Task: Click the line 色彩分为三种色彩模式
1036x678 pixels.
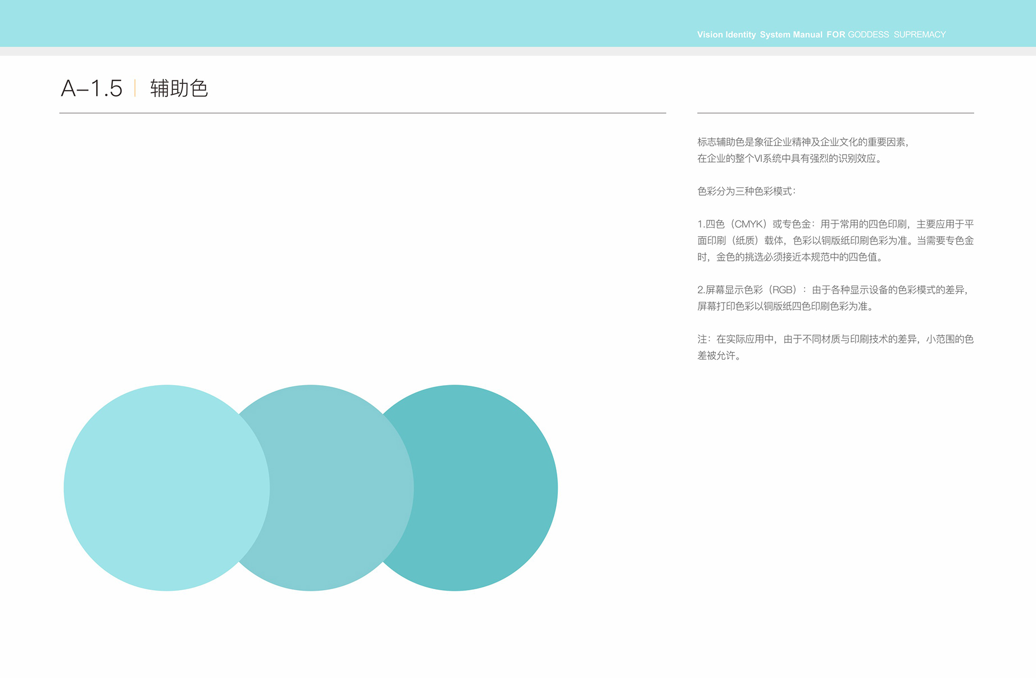Action: 747,191
